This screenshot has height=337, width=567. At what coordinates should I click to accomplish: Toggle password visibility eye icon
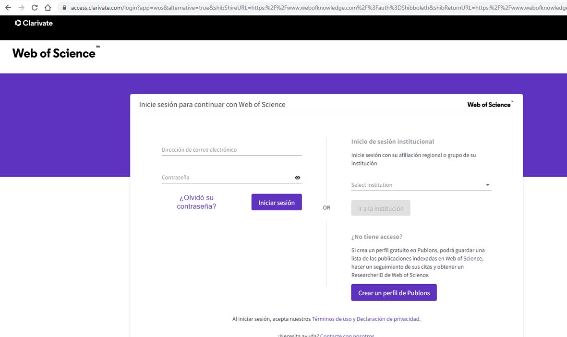click(x=297, y=178)
